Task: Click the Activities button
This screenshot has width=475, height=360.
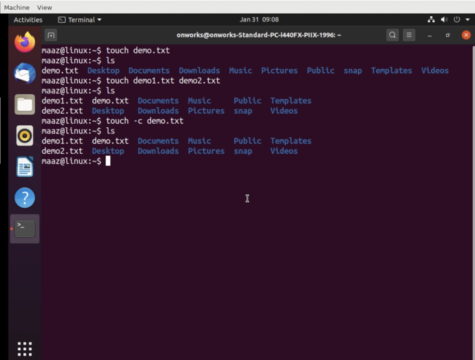Action: coord(28,20)
